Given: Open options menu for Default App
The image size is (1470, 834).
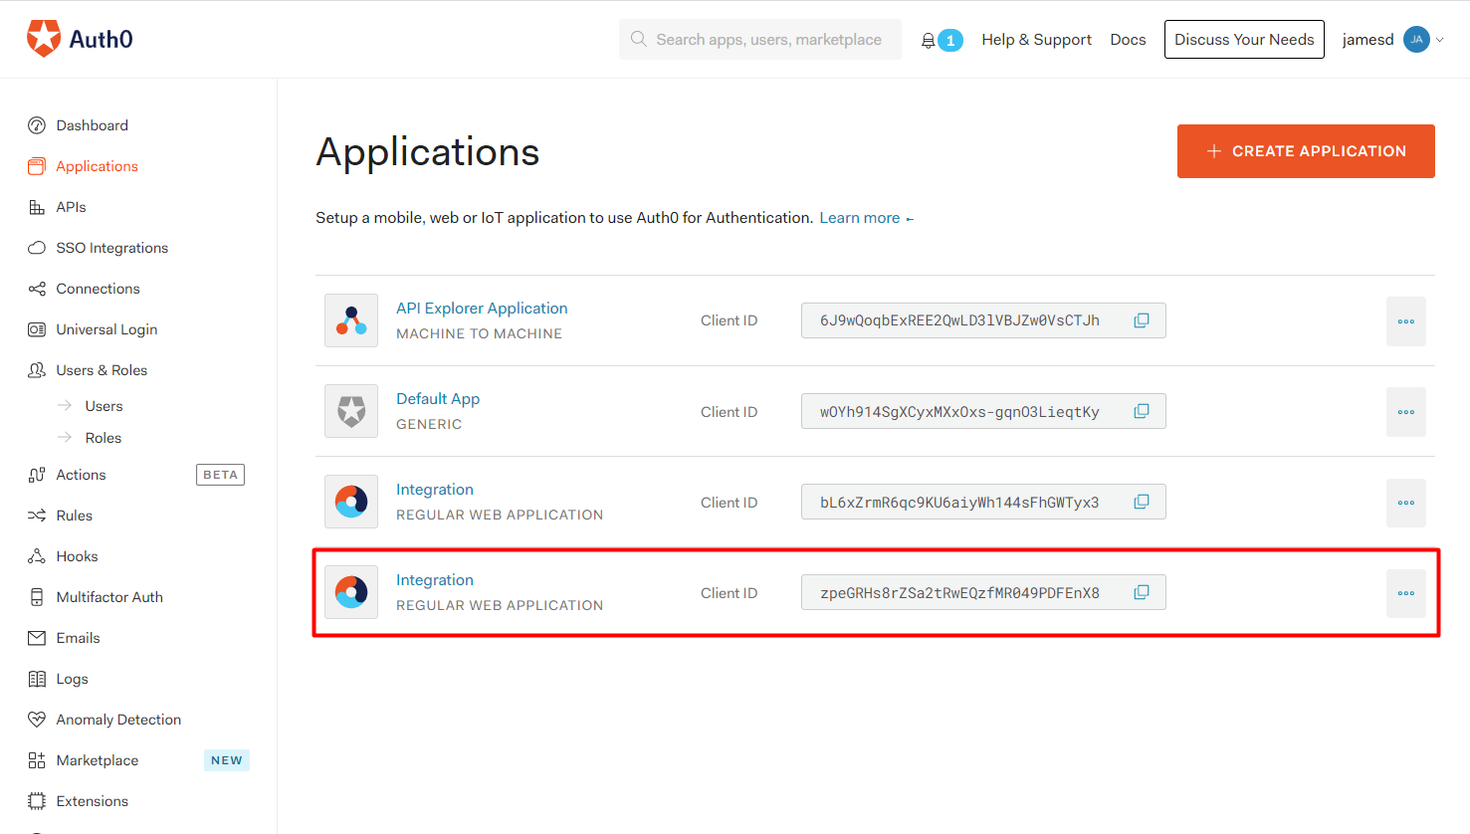Looking at the screenshot, I should coord(1406,412).
